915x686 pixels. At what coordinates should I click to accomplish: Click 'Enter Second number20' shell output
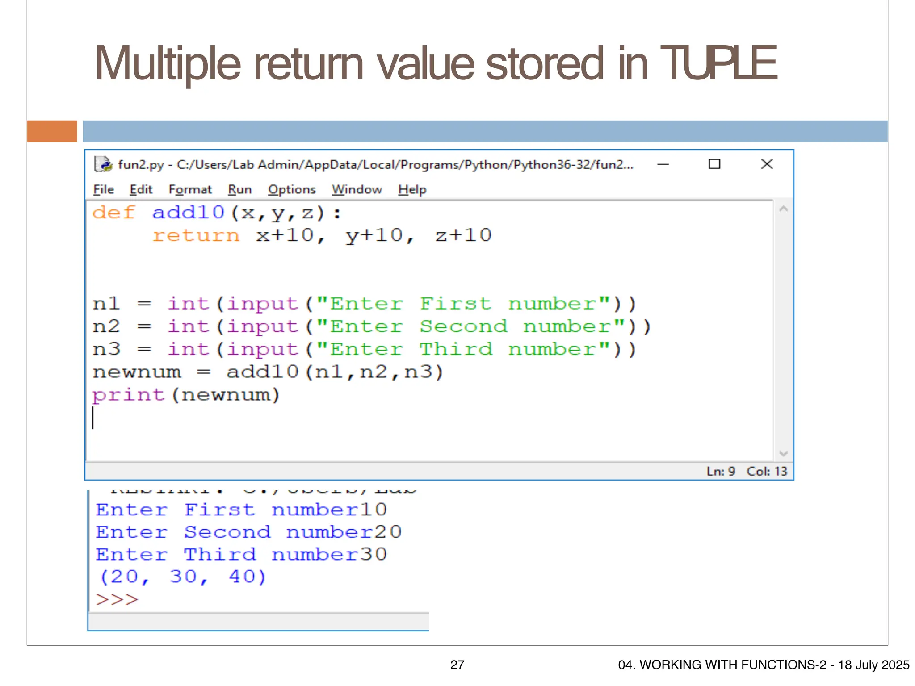(248, 532)
